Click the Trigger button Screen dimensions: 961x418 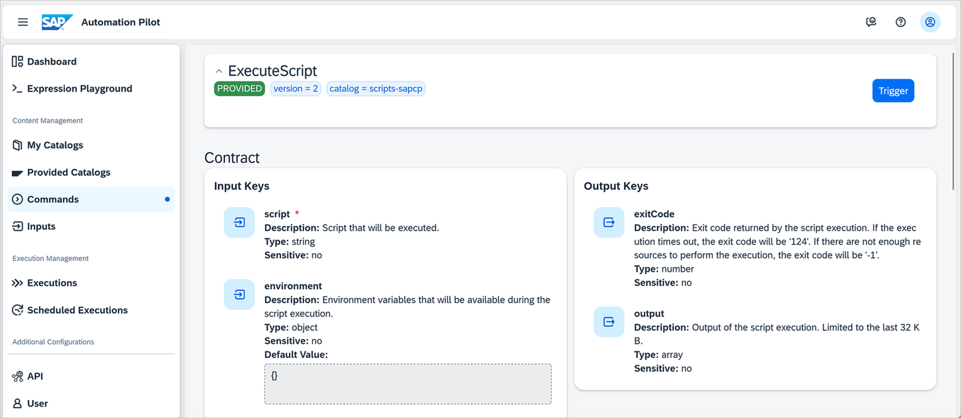click(x=893, y=91)
